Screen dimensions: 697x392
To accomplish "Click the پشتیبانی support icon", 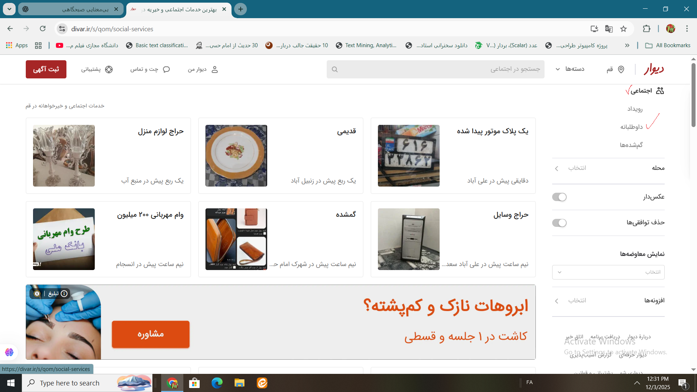I will coord(109,69).
